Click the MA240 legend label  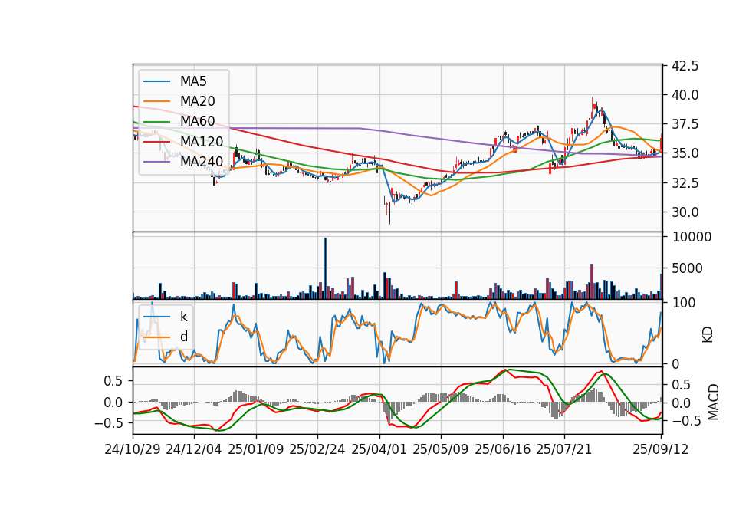click(x=202, y=162)
